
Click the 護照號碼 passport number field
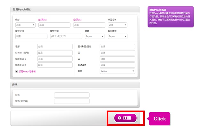pyautogui.click(x=31, y=36)
